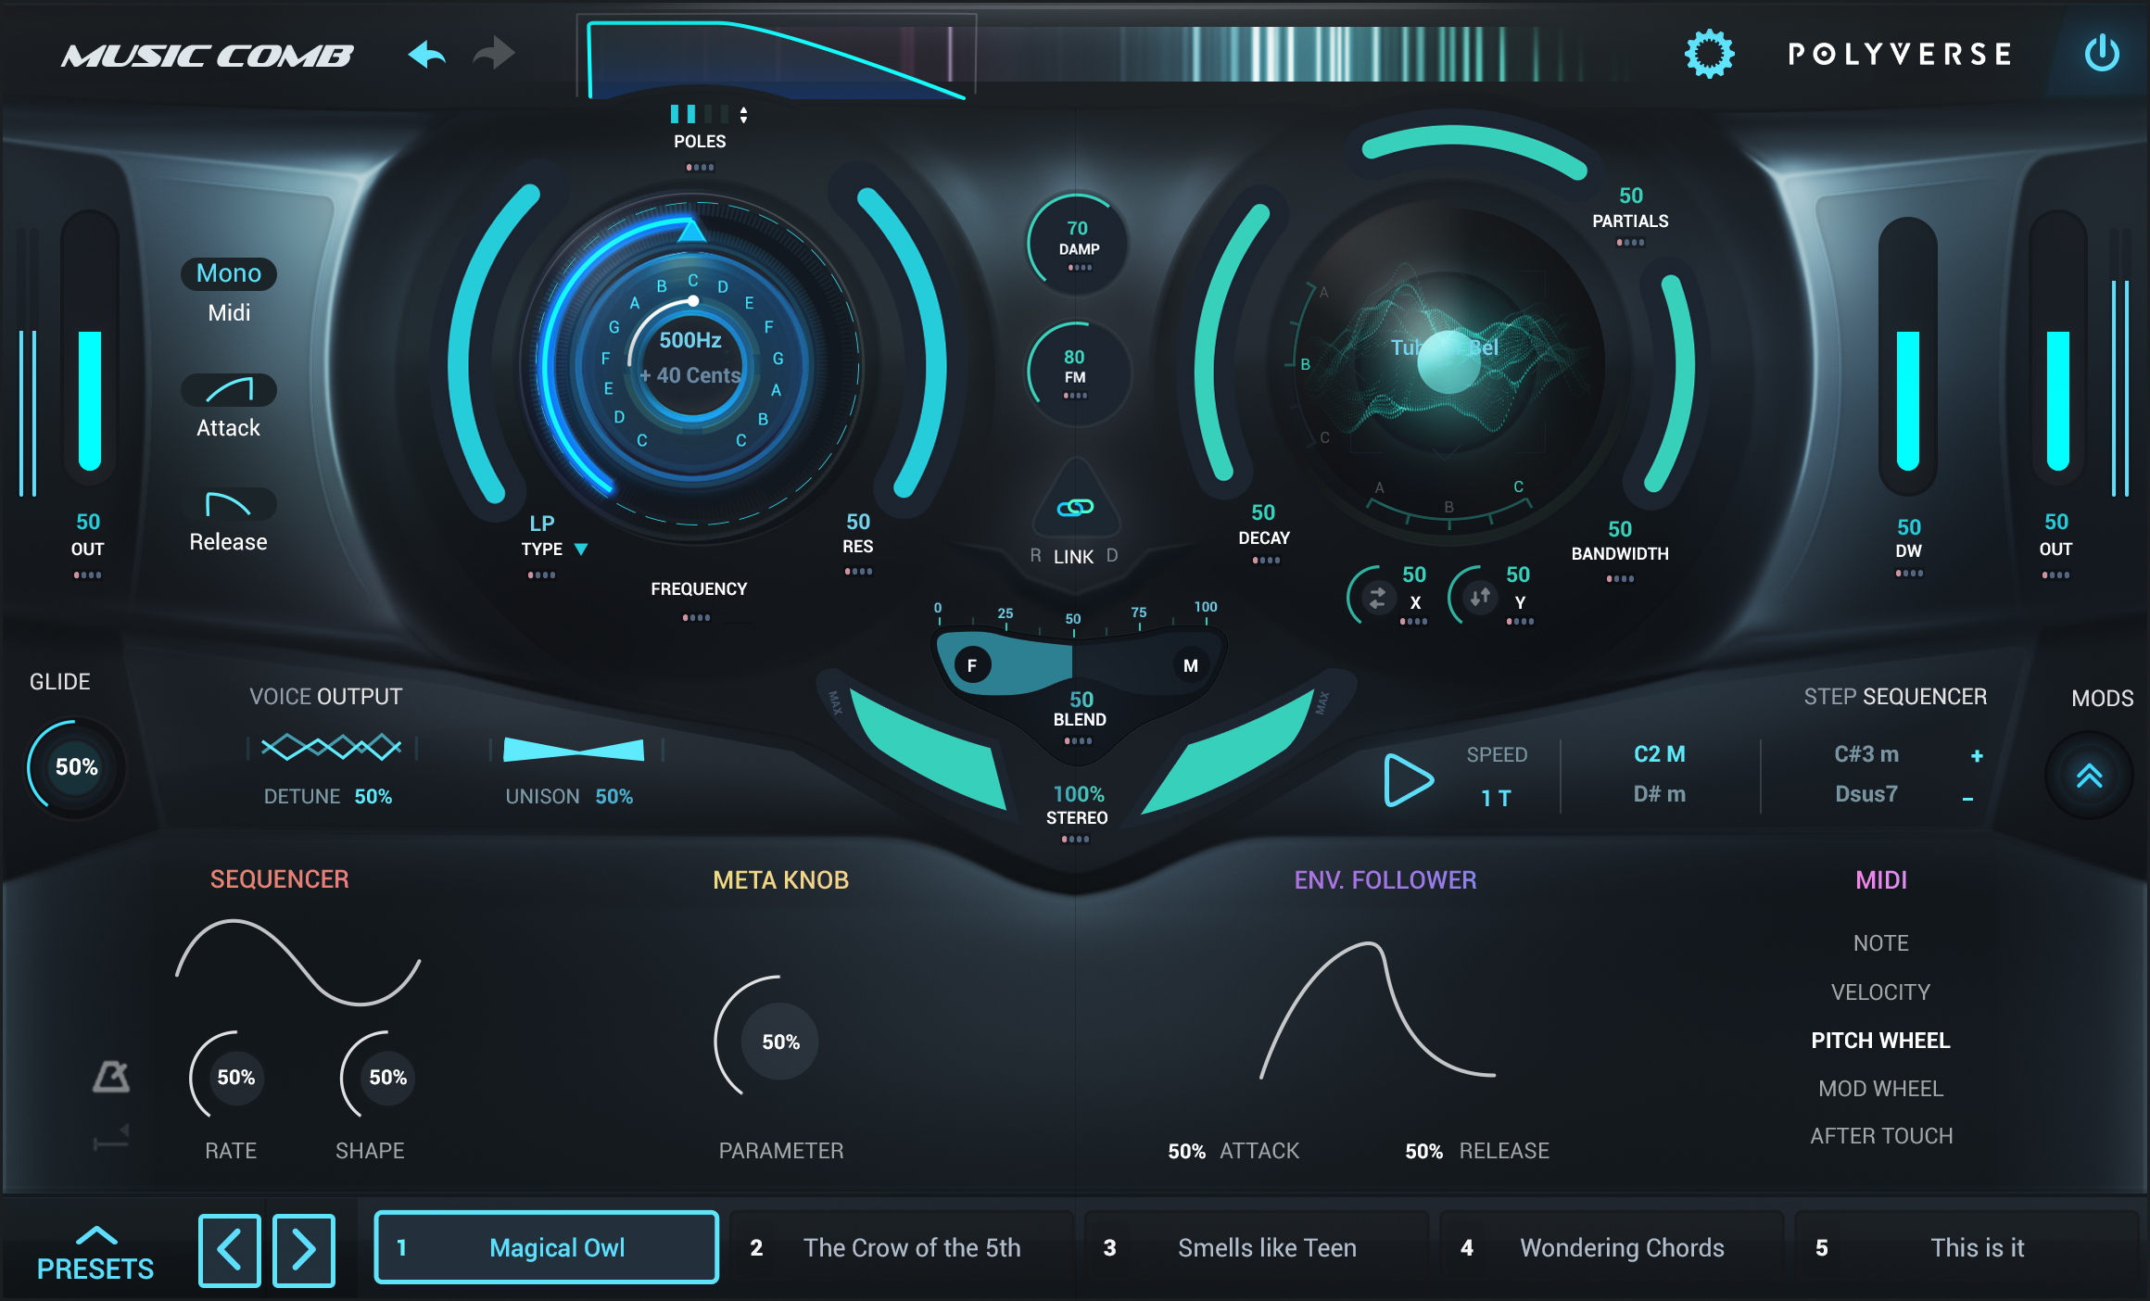Click the FM 80 knob
Image resolution: width=2150 pixels, height=1301 pixels.
tap(1077, 372)
